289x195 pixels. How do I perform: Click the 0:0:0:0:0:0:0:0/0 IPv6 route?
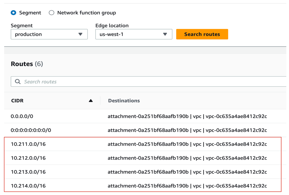(x=31, y=130)
